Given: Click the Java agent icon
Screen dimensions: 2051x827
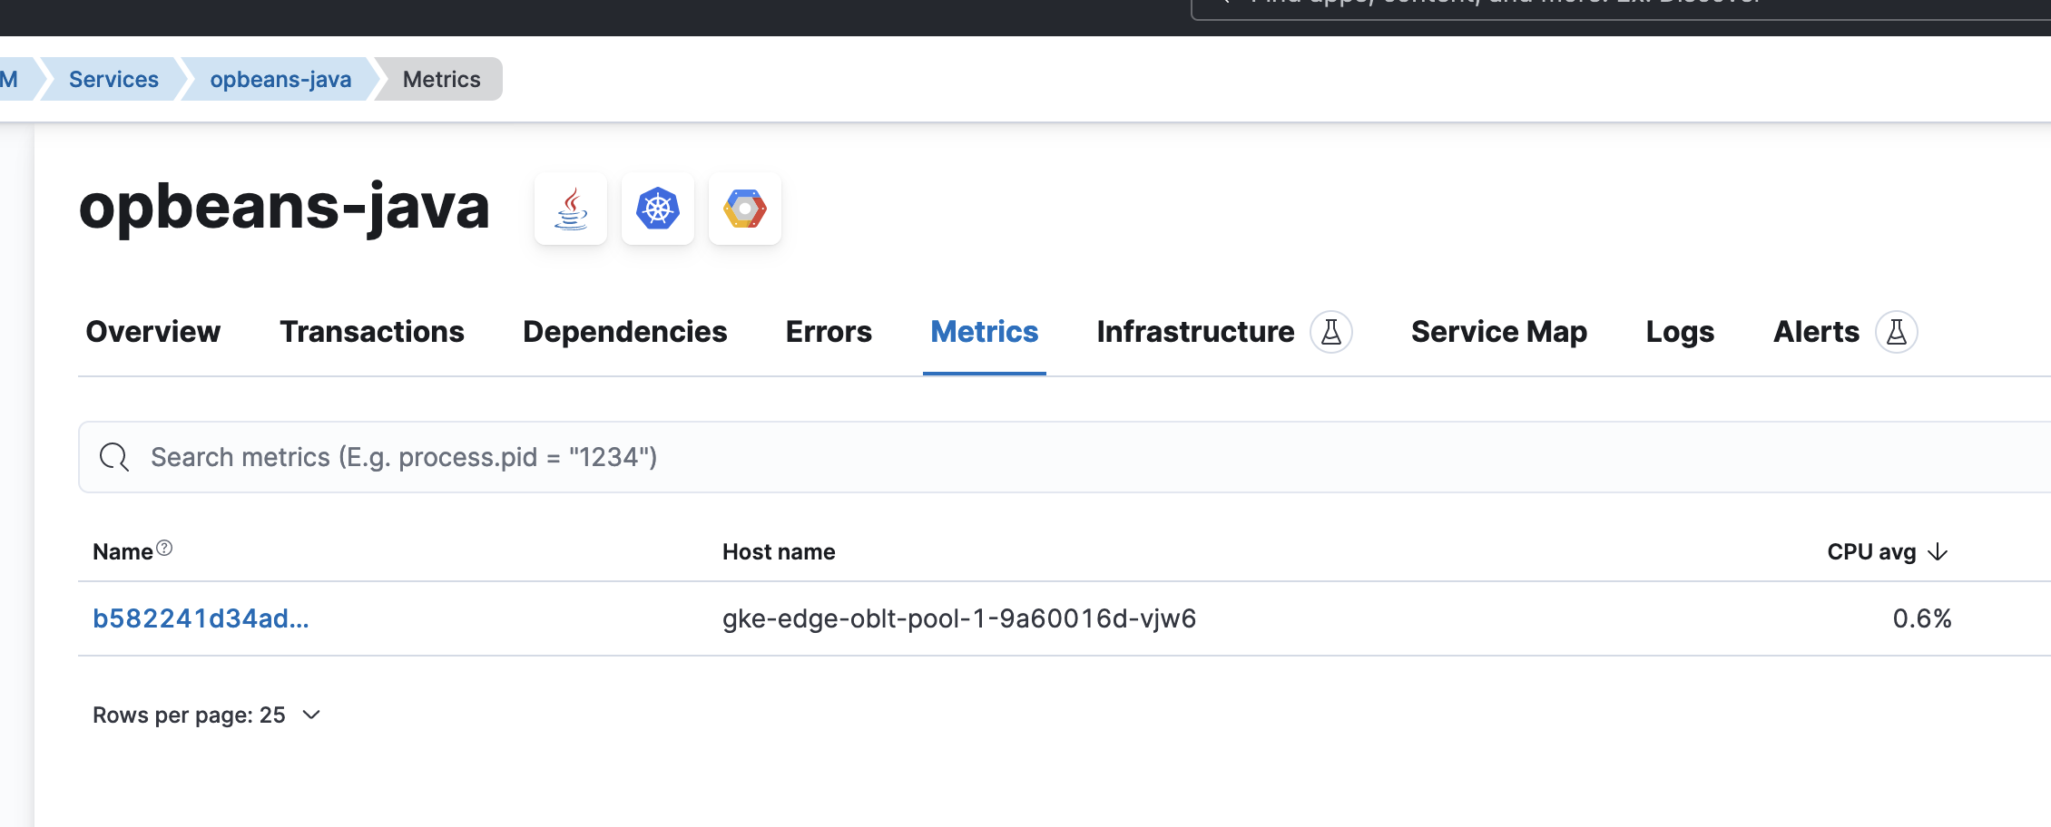Looking at the screenshot, I should [x=571, y=209].
